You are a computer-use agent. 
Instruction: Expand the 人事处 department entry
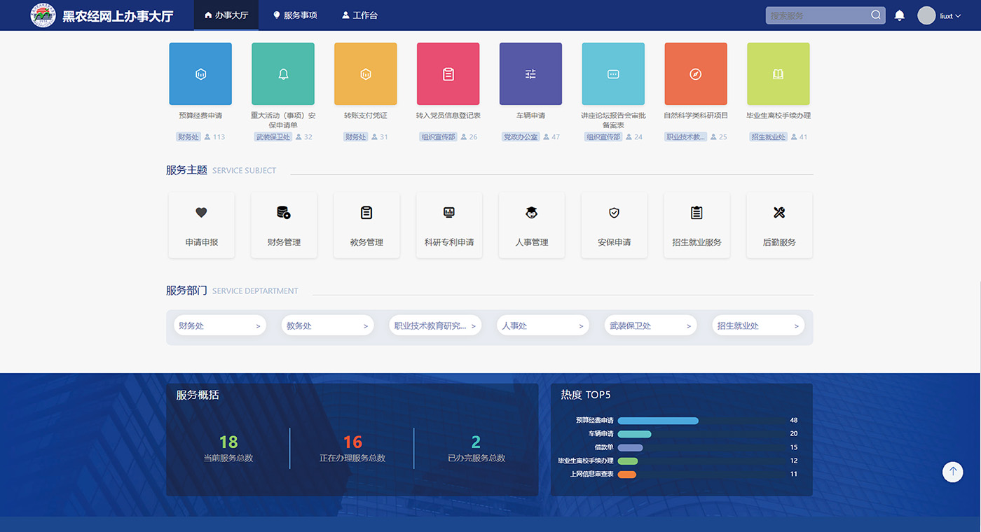[542, 326]
